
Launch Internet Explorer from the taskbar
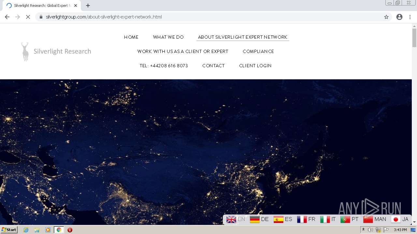26,230
